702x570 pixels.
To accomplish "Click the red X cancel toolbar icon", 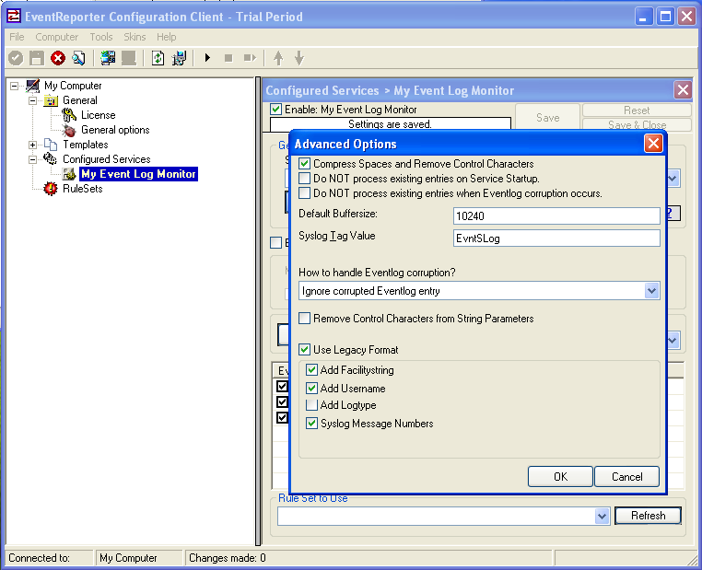I will (x=58, y=58).
